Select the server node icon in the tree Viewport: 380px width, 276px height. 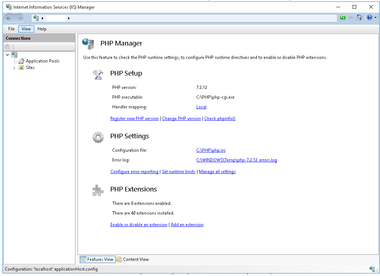[x=14, y=55]
